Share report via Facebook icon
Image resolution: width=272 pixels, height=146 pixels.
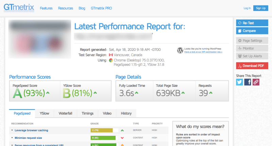coord(248,82)
